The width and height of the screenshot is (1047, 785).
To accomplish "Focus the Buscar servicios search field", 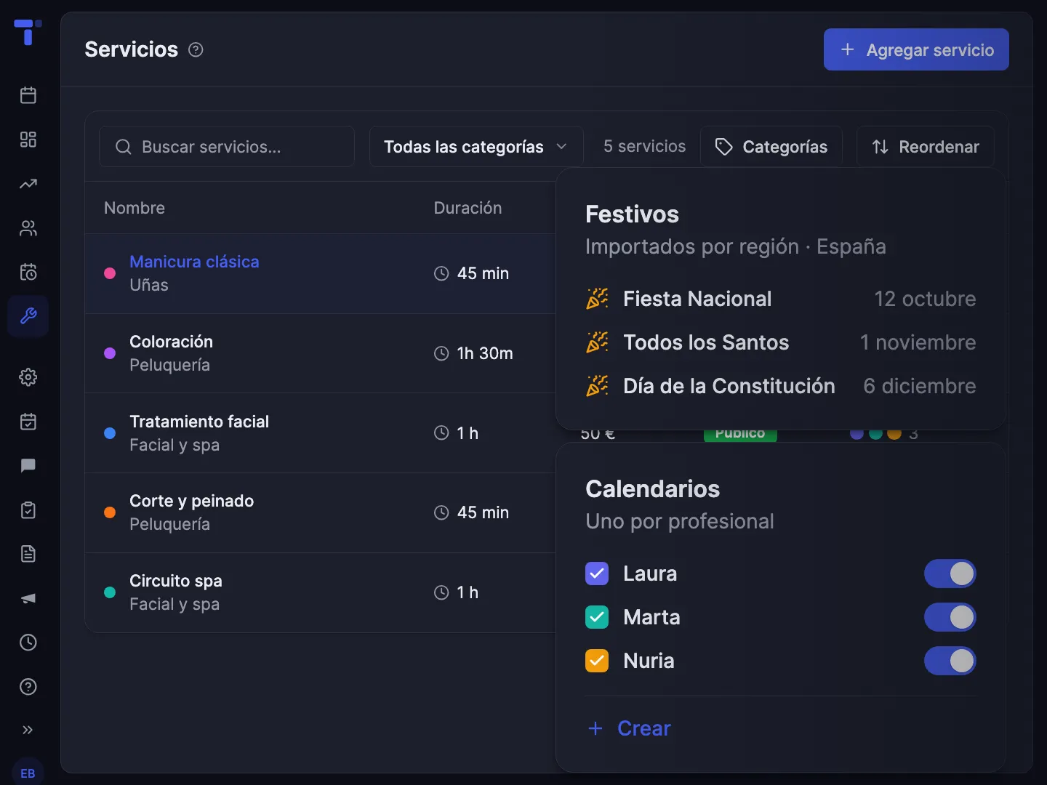I will pyautogui.click(x=227, y=147).
